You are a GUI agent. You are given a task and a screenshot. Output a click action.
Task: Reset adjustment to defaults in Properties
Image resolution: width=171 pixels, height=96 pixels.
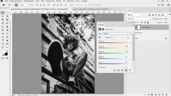(x=122, y=70)
